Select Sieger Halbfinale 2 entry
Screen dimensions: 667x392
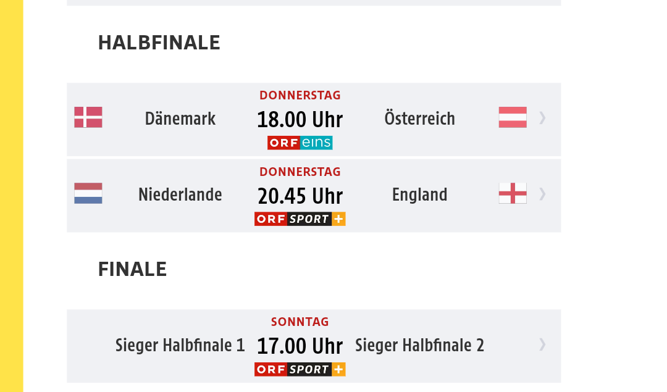coord(419,345)
